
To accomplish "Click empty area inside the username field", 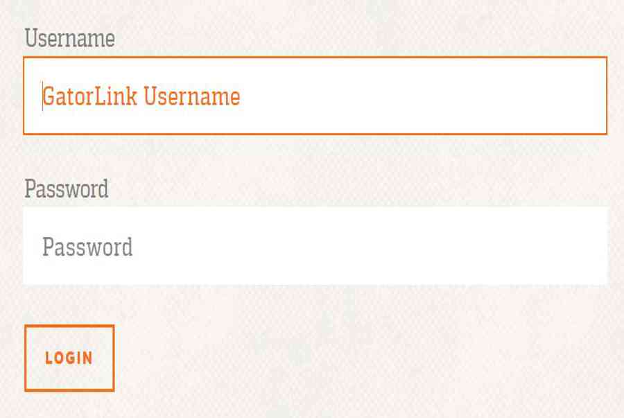I will coord(422,96).
